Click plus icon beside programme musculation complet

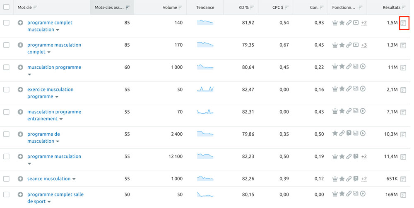tap(20, 45)
